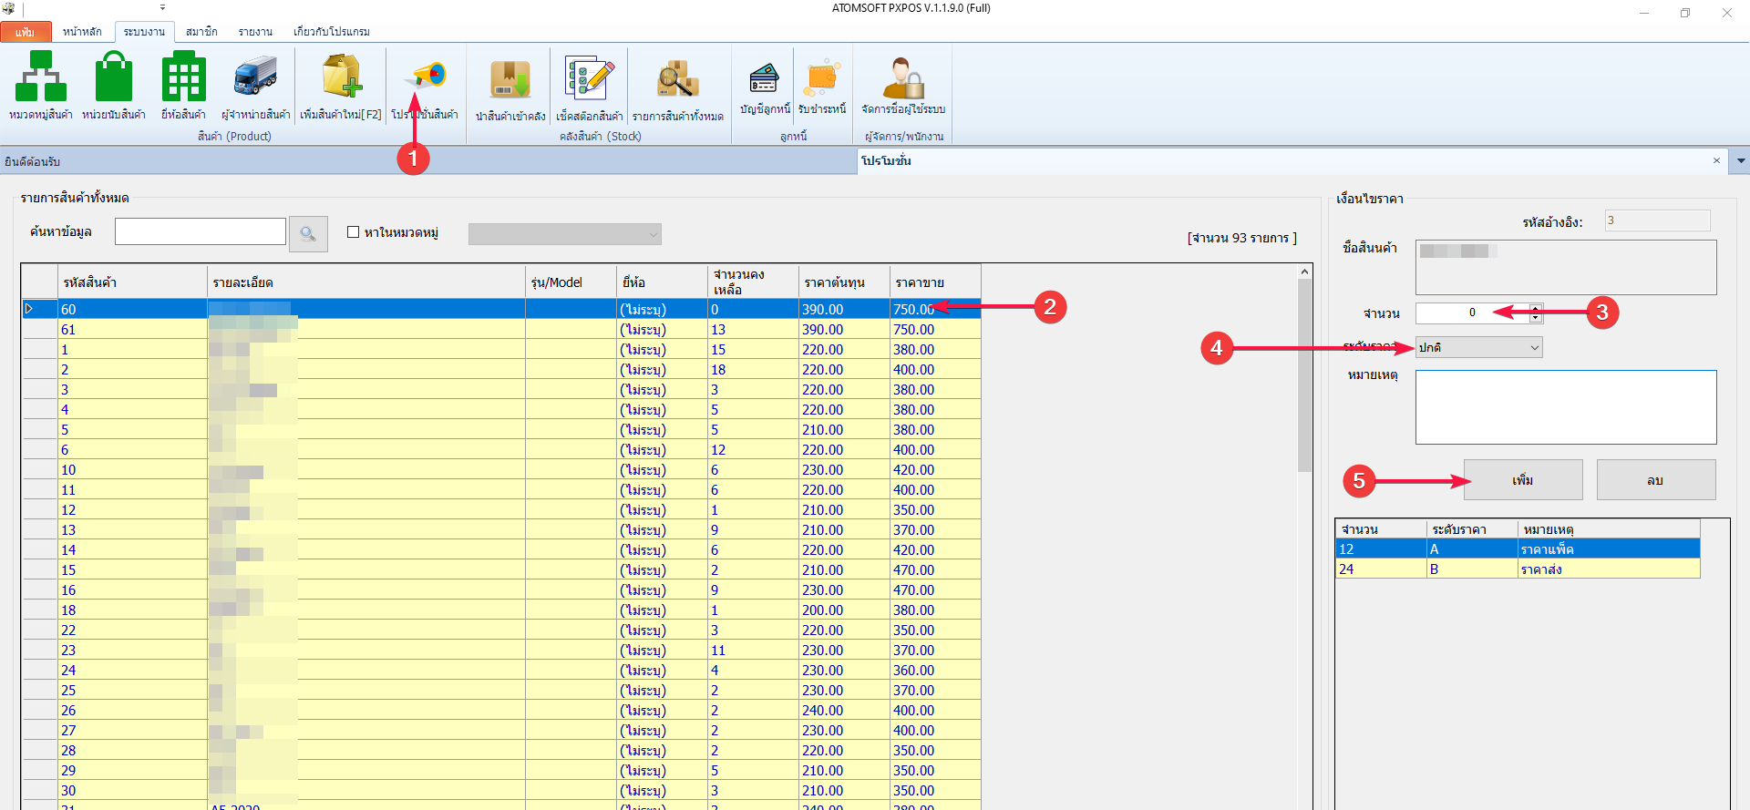This screenshot has height=810, width=1750.
Task: Click the หมายเหตุ remark text box
Action: (1566, 407)
